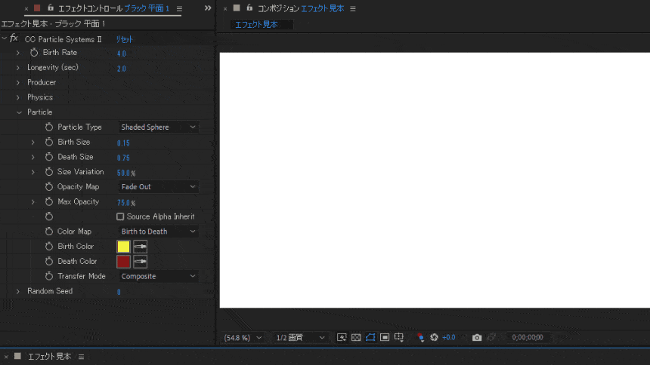Toggle Max Opacity stopwatch
The image size is (650, 365).
pos(49,201)
